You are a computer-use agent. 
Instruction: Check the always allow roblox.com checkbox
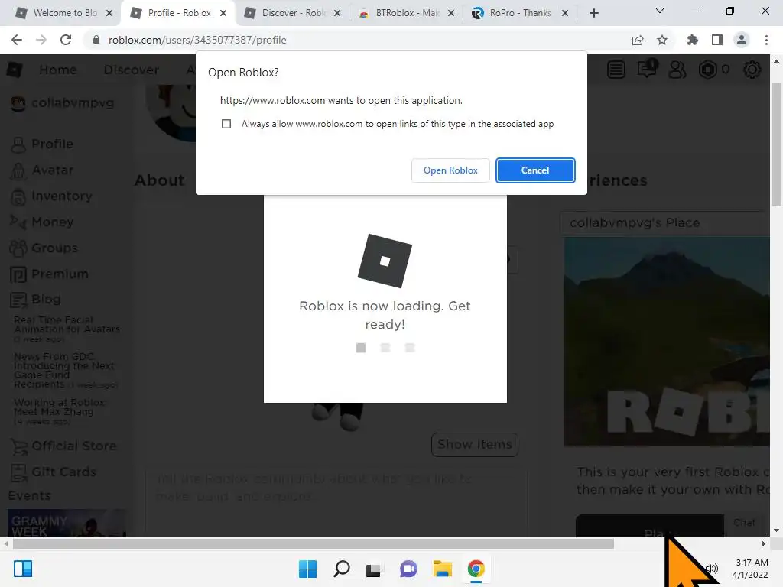pos(226,124)
